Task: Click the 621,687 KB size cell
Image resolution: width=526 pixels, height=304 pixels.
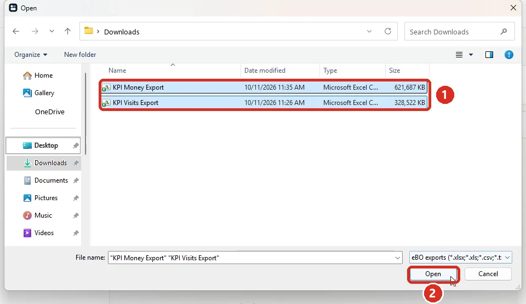Action: (x=410, y=87)
